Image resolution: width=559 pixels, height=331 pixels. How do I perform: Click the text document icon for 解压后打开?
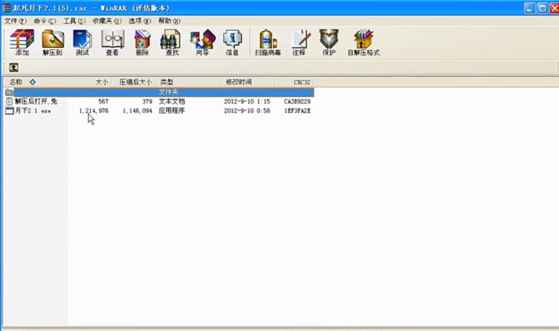click(x=9, y=101)
